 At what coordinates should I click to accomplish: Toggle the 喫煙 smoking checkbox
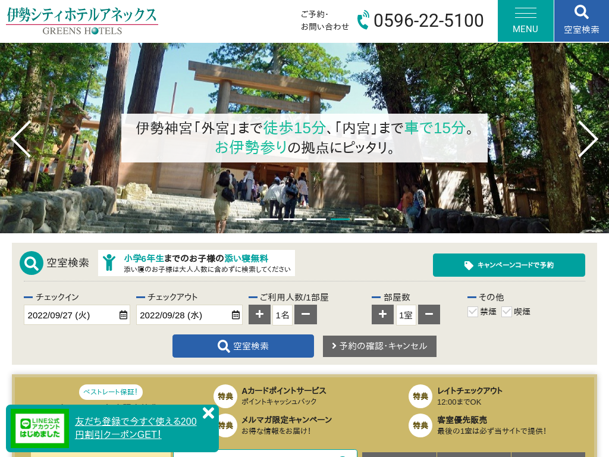click(x=507, y=312)
